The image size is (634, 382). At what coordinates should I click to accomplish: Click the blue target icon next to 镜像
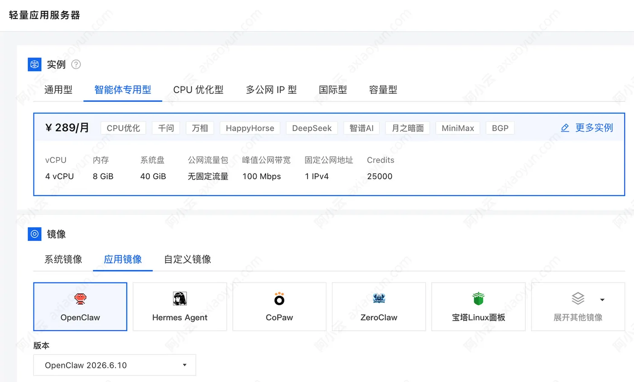(34, 234)
